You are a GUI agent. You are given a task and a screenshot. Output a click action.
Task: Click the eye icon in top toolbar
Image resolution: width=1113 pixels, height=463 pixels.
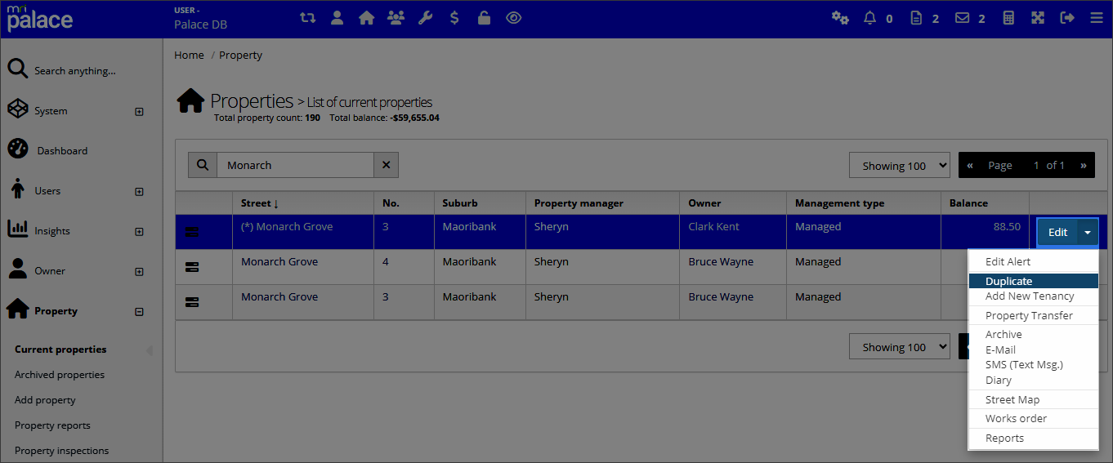(513, 17)
